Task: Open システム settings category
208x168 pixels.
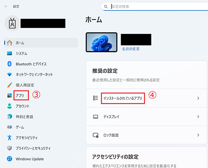Action: 41,53
